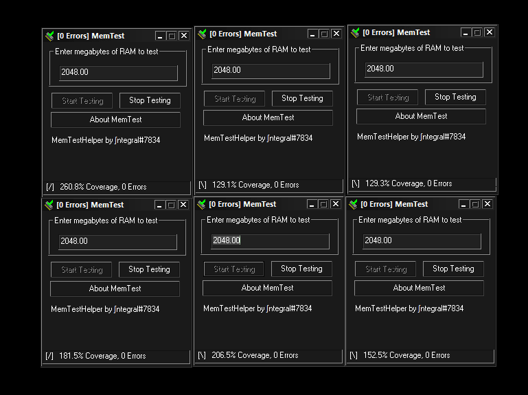Close the 206.5% coverage MemTest window

pyautogui.click(x=335, y=203)
